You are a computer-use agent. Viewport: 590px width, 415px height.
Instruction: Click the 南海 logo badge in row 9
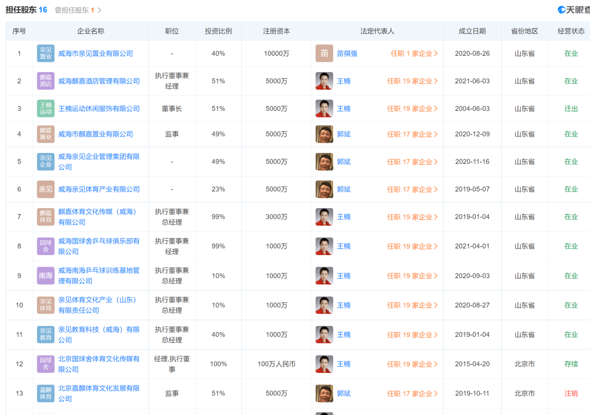46,276
